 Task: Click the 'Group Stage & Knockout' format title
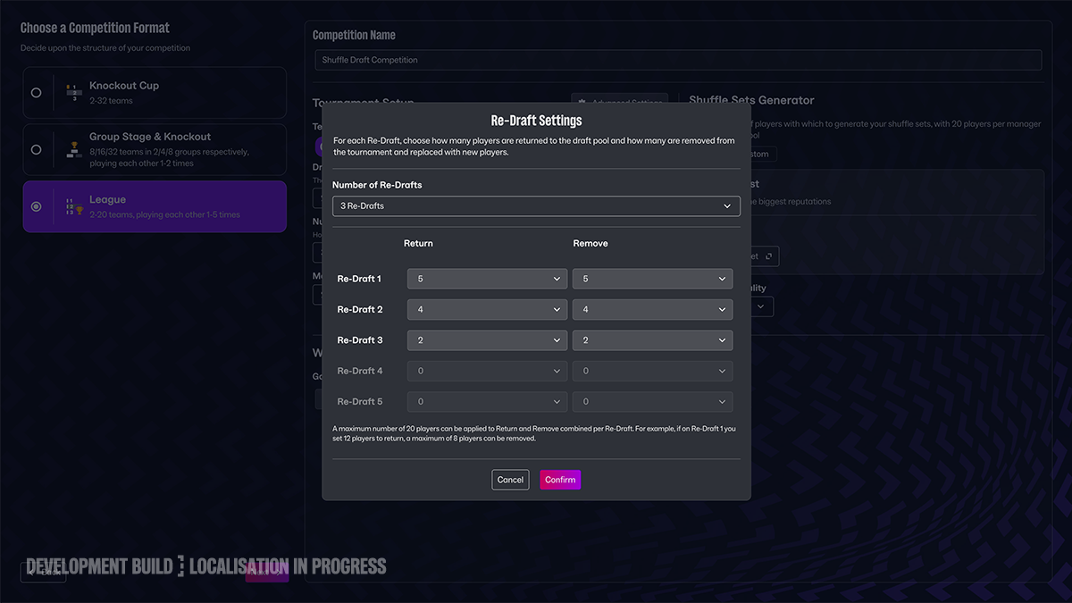click(x=150, y=137)
